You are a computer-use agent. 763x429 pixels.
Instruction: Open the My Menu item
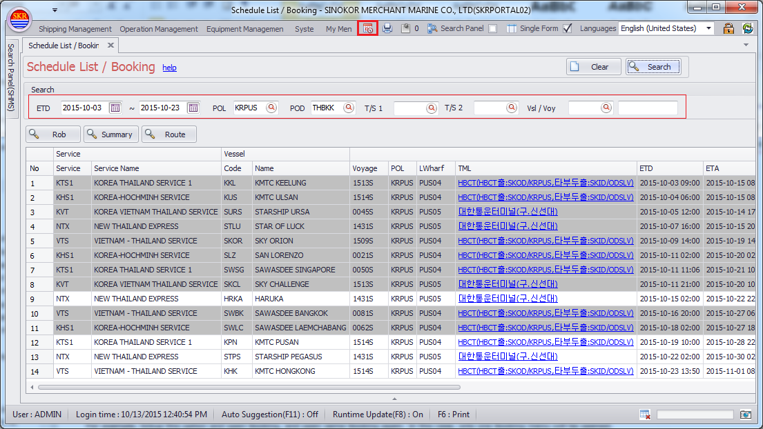tap(338, 29)
